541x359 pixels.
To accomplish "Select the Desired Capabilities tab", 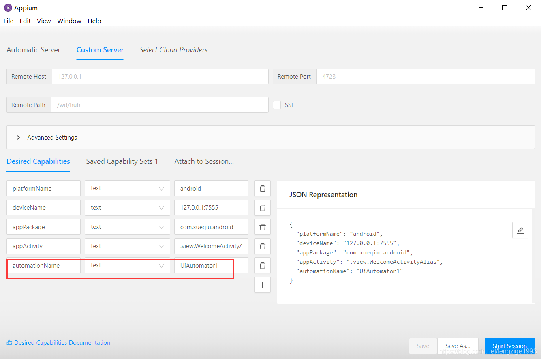I will point(38,161).
